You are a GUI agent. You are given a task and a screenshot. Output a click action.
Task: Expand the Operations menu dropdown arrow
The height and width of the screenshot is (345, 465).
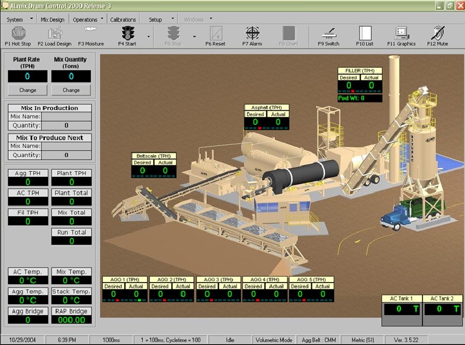[102, 19]
